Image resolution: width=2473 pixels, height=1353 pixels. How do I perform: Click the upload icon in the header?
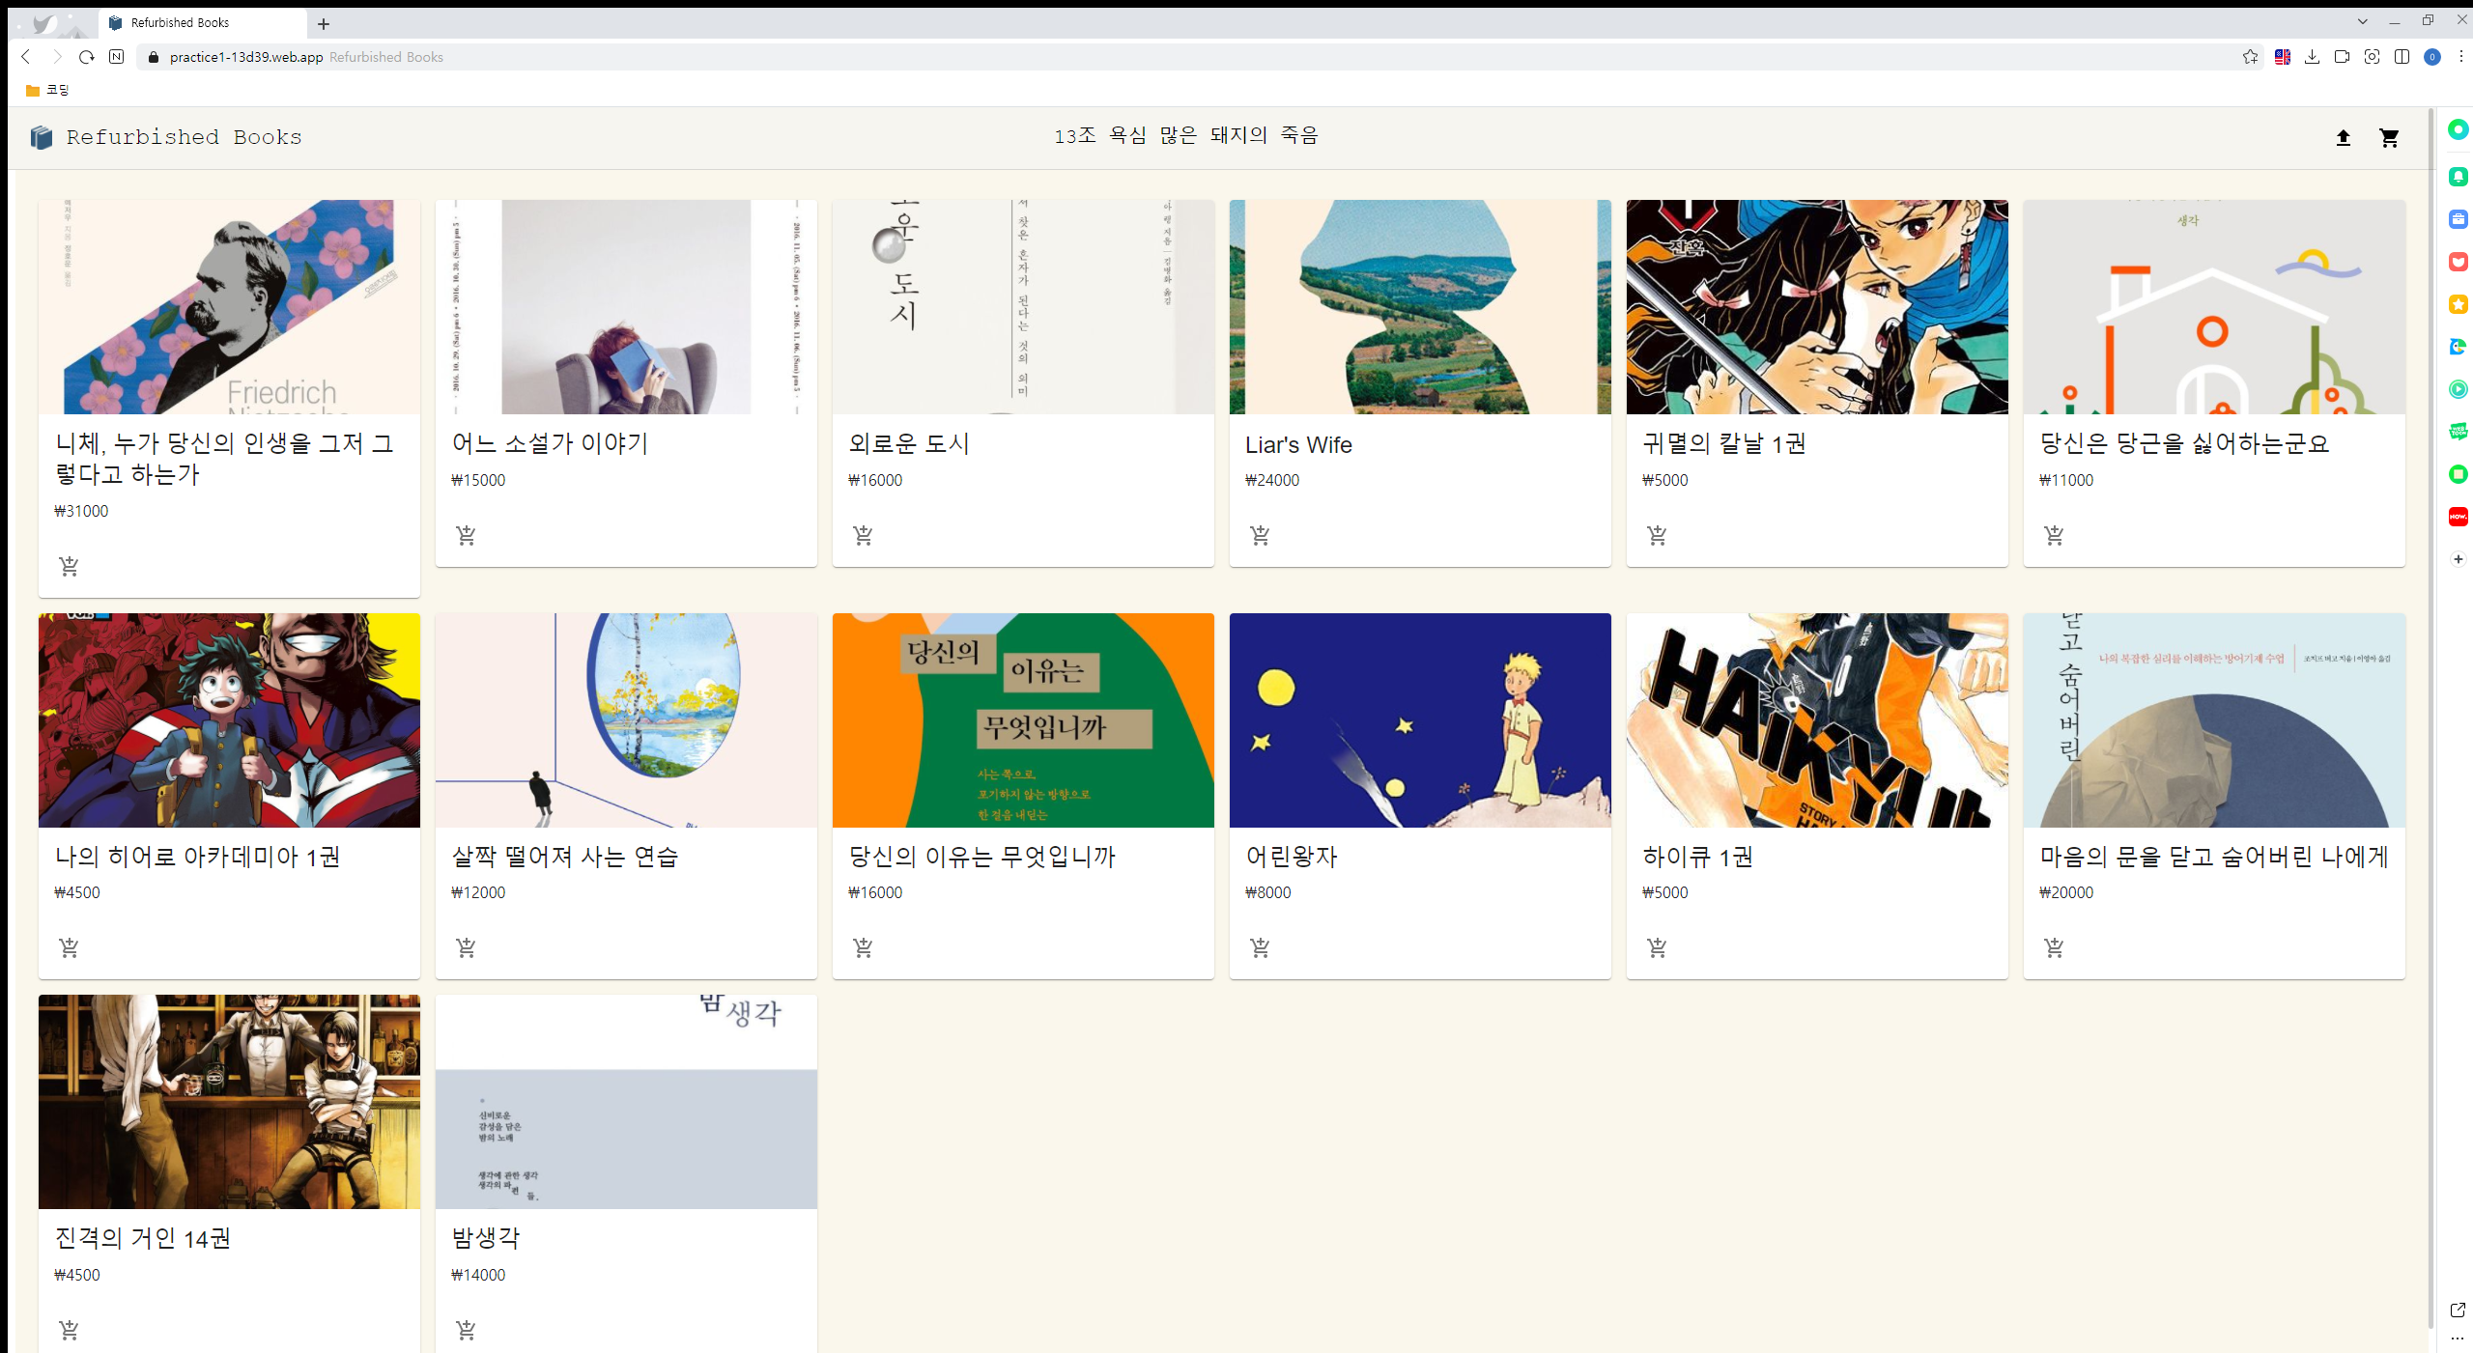(x=2344, y=138)
